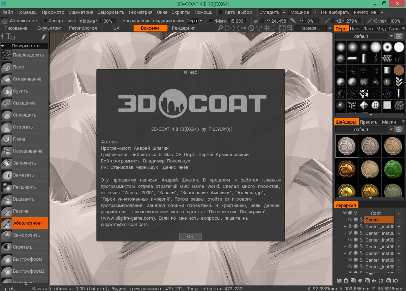Open the Файл menu
The image size is (406, 291).
coord(7,12)
